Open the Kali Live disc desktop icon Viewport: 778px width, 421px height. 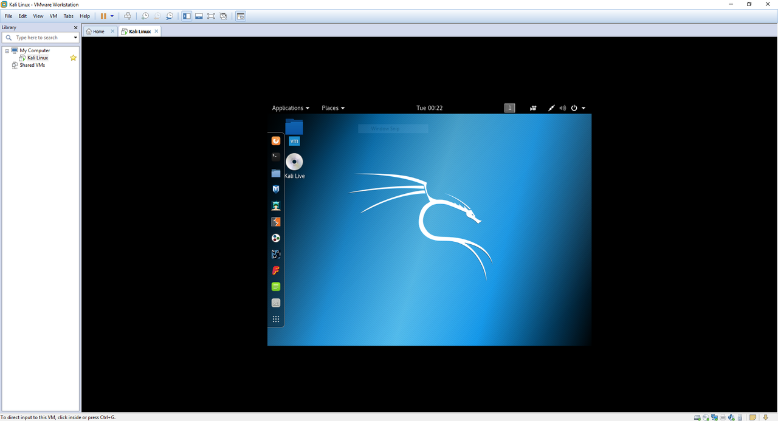click(x=294, y=166)
